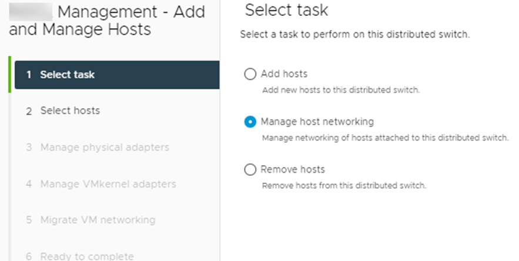
Task: Click the number 2 beside Select hosts
Action: point(29,111)
